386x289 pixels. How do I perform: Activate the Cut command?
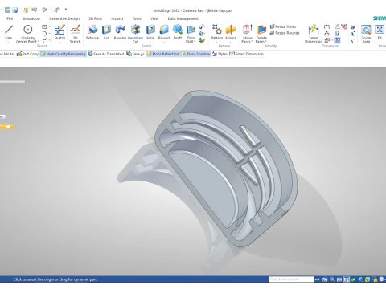(106, 32)
